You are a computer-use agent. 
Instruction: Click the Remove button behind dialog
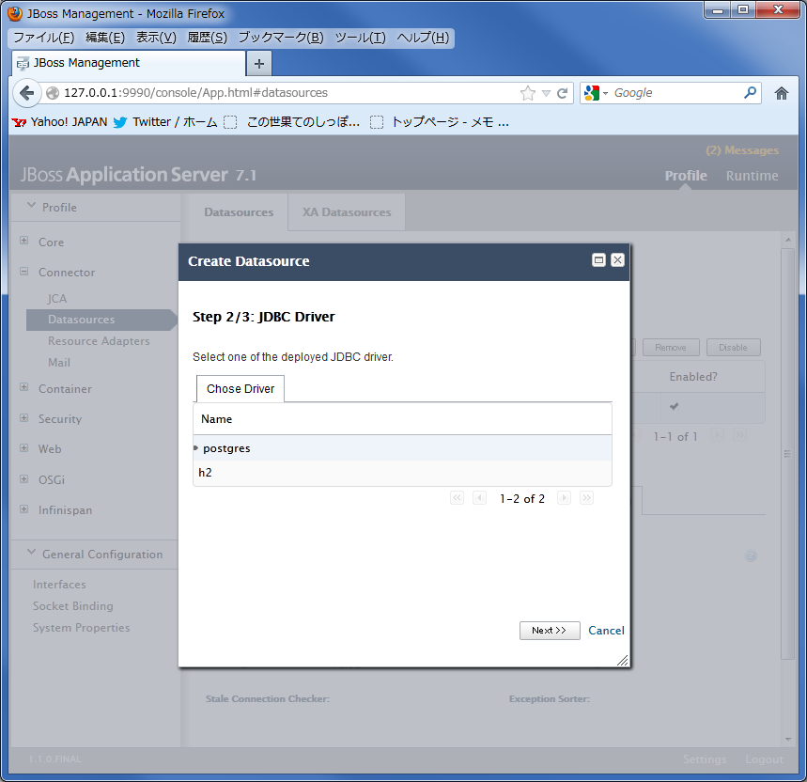pyautogui.click(x=671, y=348)
